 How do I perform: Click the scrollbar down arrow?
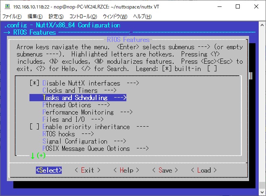262,192
